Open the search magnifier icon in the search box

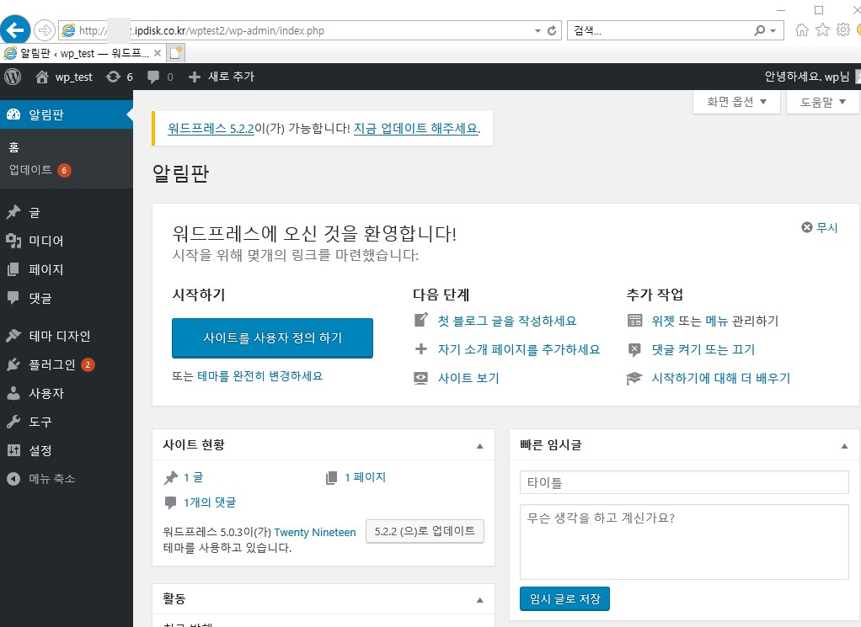[x=759, y=31]
